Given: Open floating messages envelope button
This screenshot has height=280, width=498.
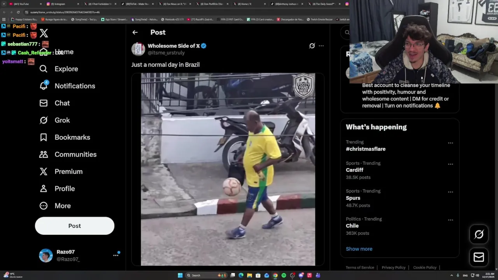Looking at the screenshot, I should click(x=479, y=257).
